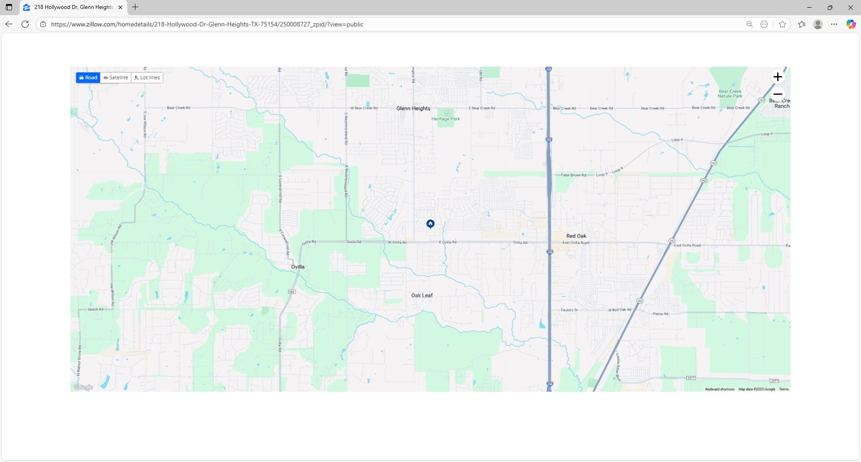Open Keyboard shortcuts for the map

(719, 389)
